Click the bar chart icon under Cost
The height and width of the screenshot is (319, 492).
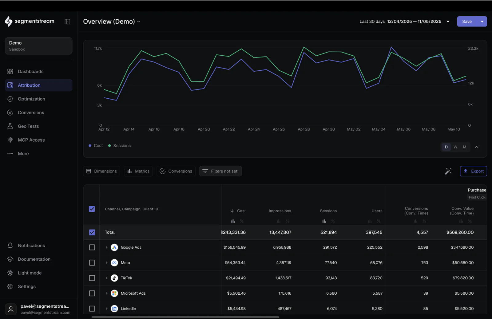pyautogui.click(x=233, y=221)
